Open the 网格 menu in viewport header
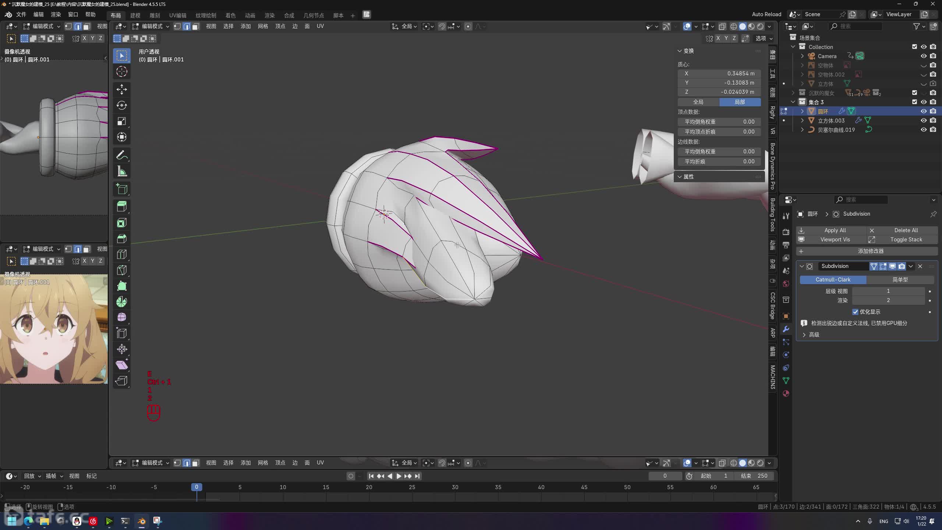This screenshot has width=942, height=530. click(263, 26)
